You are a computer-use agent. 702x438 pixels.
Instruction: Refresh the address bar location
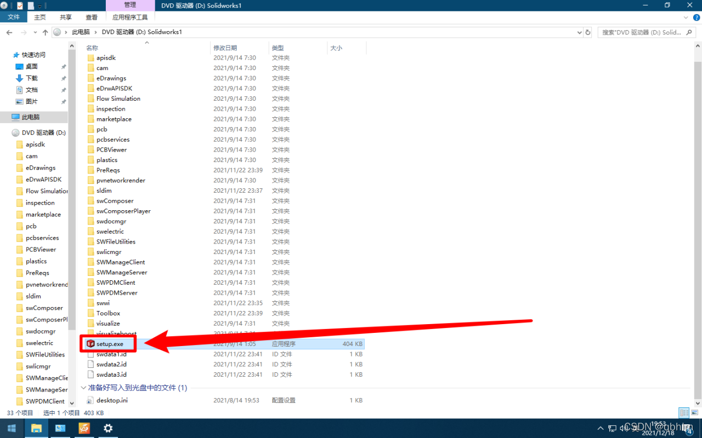point(588,32)
